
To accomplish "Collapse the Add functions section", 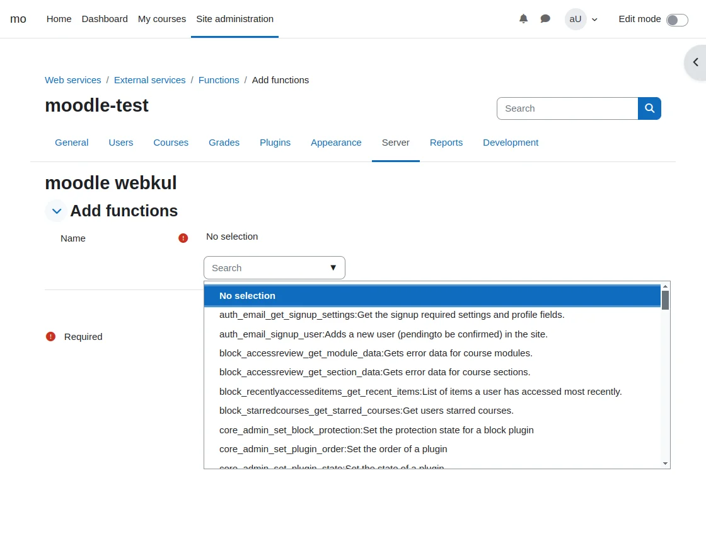I will pyautogui.click(x=57, y=211).
